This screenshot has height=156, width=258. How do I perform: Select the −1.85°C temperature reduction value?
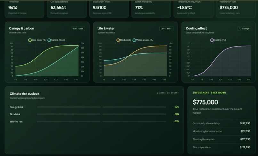coord(184,8)
